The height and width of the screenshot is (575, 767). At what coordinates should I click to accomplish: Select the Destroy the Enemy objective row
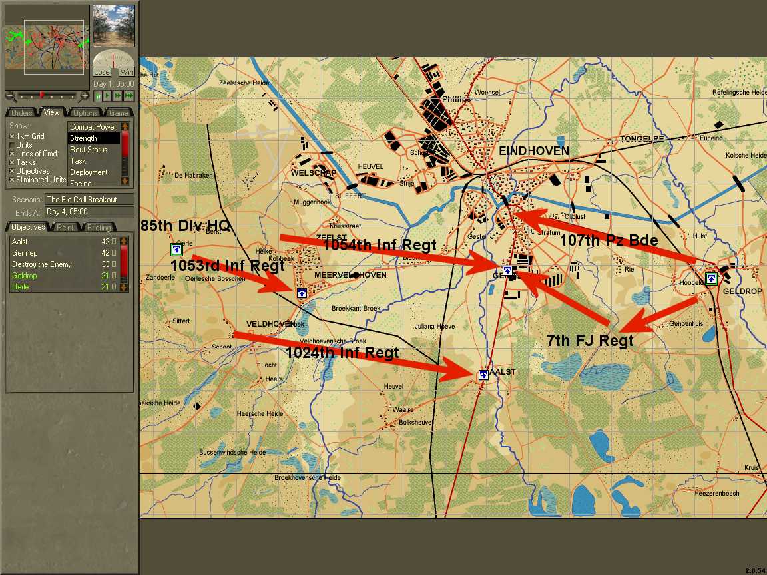[x=64, y=264]
